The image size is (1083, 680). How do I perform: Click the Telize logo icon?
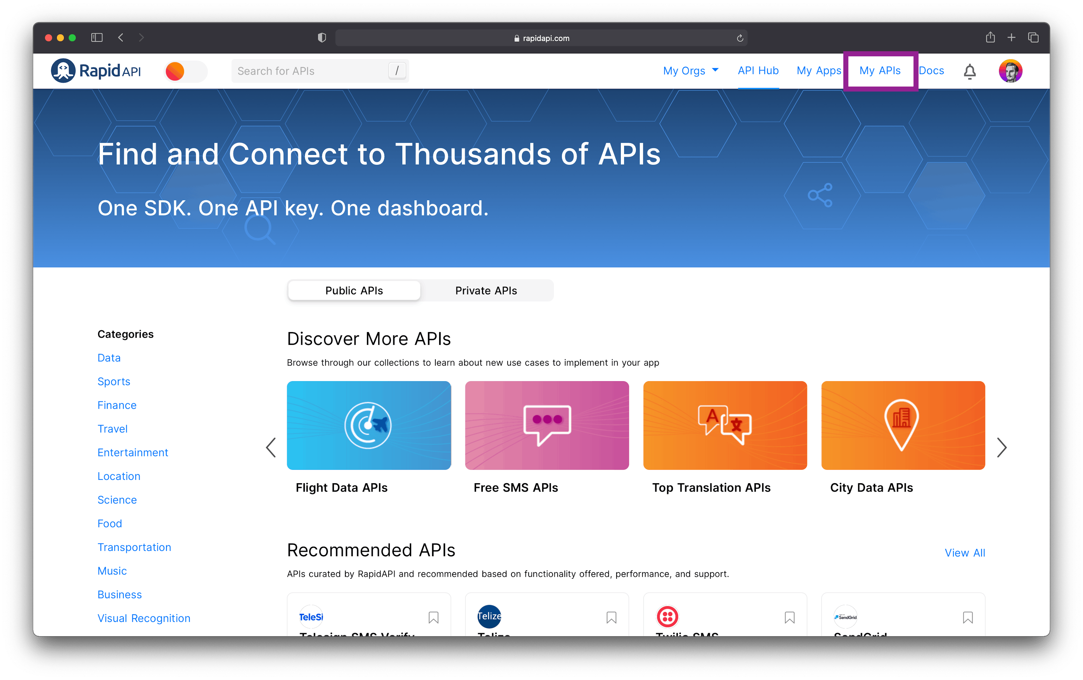[x=489, y=617]
